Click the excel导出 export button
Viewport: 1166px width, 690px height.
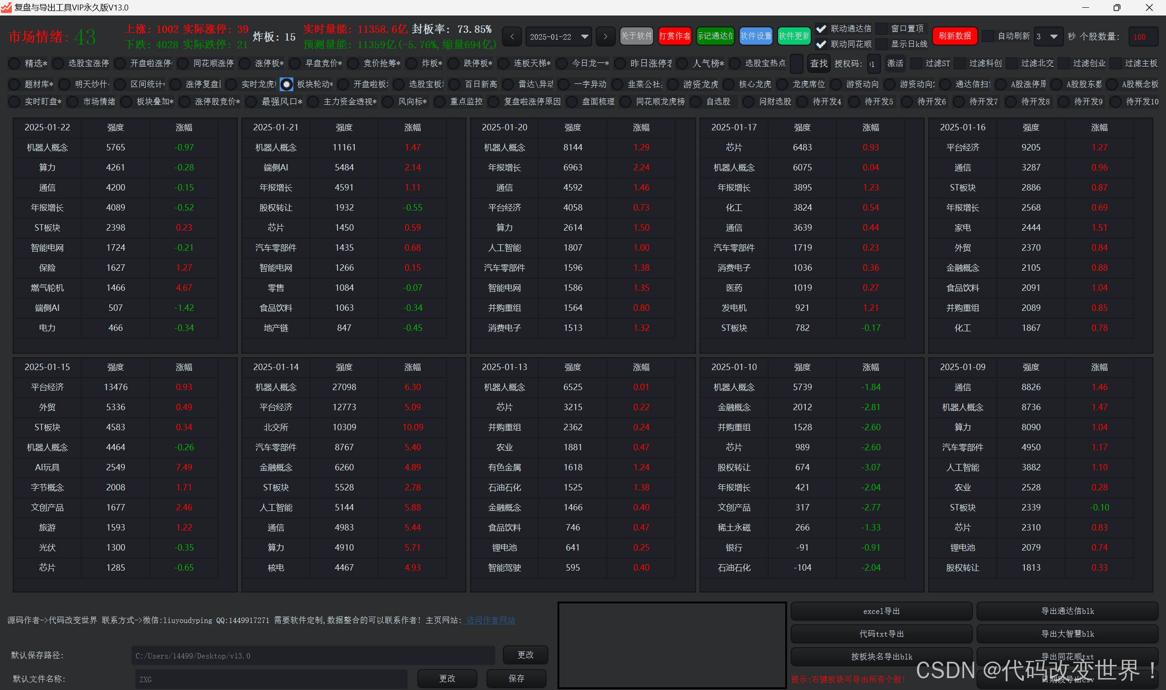881,611
